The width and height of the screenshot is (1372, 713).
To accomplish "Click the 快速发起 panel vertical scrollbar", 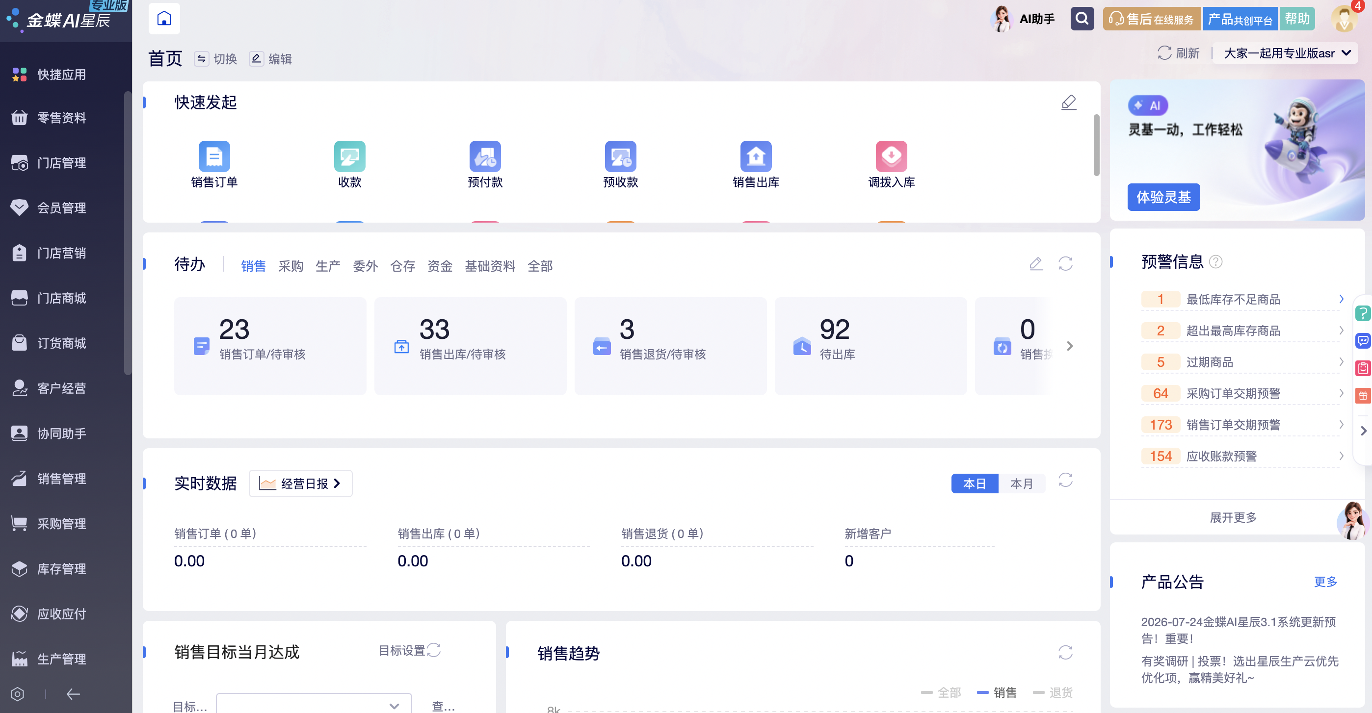I will pyautogui.click(x=1096, y=145).
